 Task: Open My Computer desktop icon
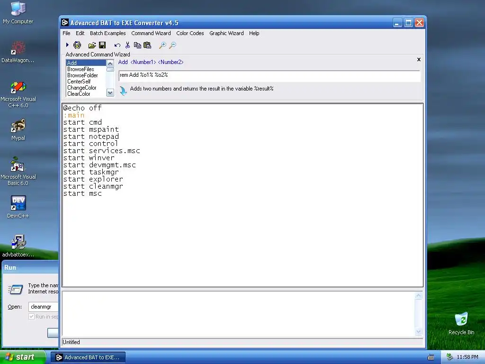(18, 13)
